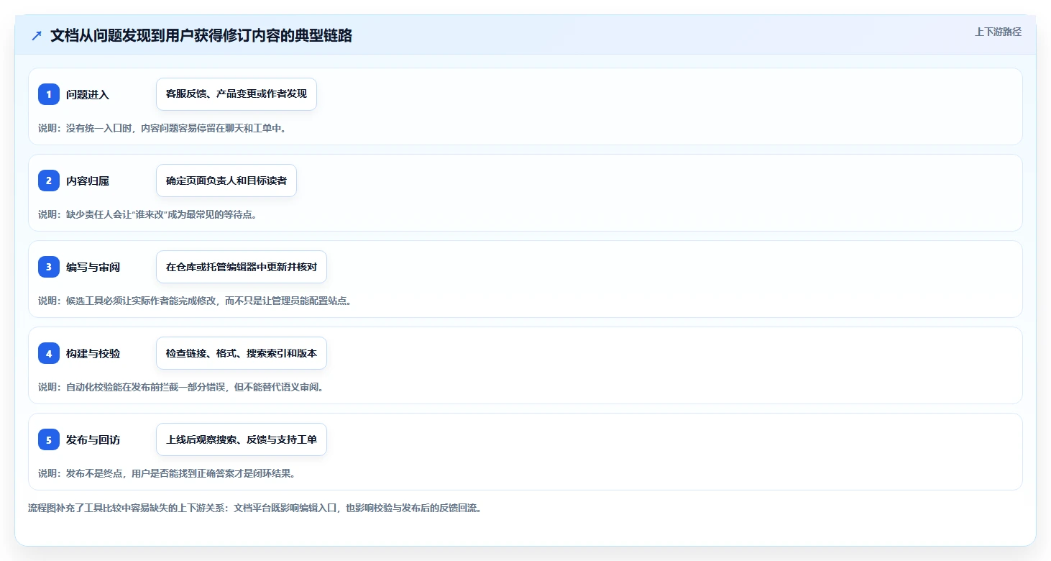Click the 编写与审阅 step label

click(93, 267)
